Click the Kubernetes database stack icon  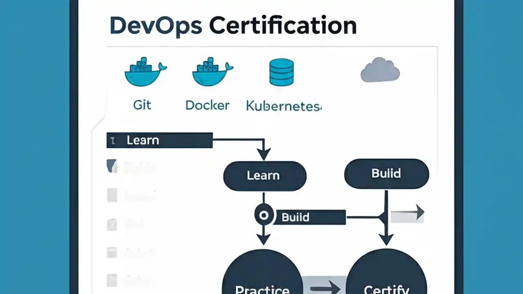(281, 73)
